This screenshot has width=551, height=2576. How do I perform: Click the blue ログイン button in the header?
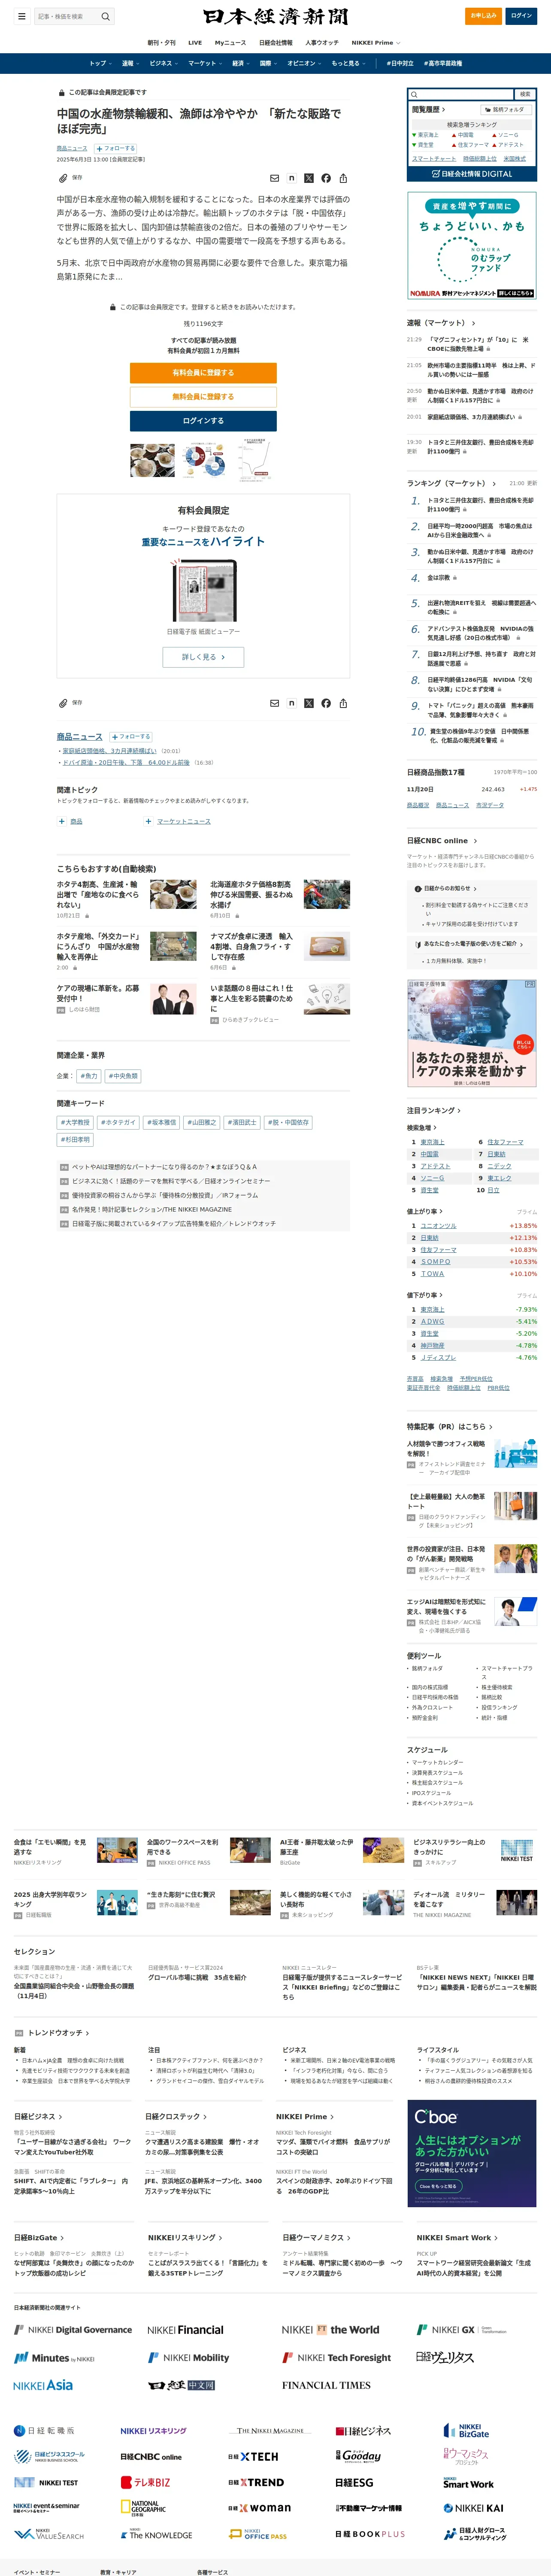pyautogui.click(x=521, y=16)
